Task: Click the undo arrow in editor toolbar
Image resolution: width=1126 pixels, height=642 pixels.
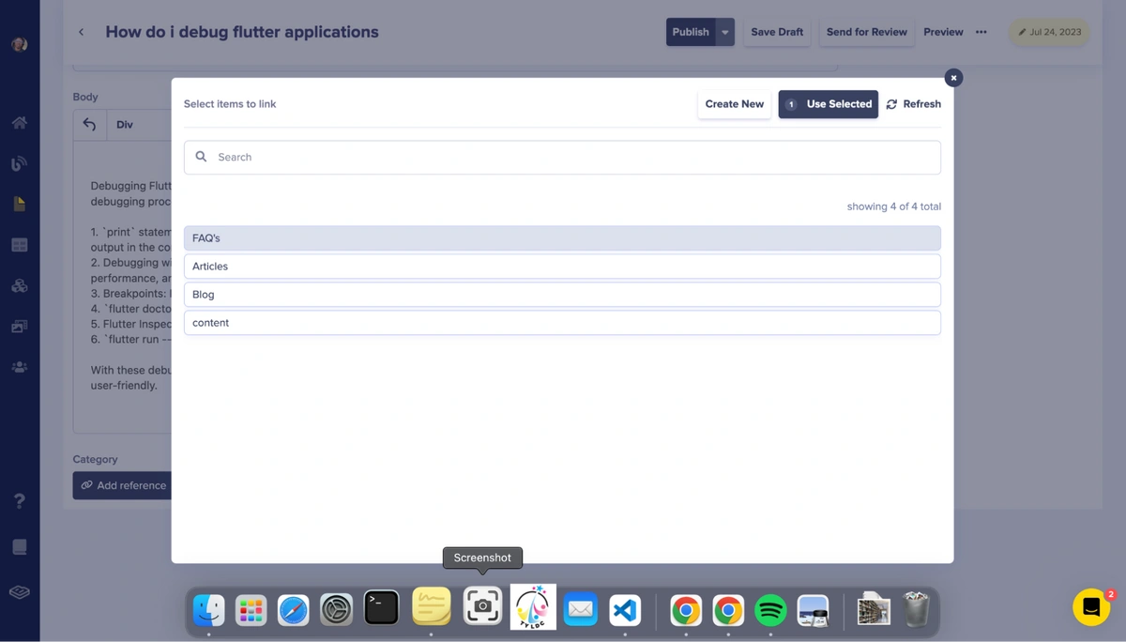Action: pos(90,125)
